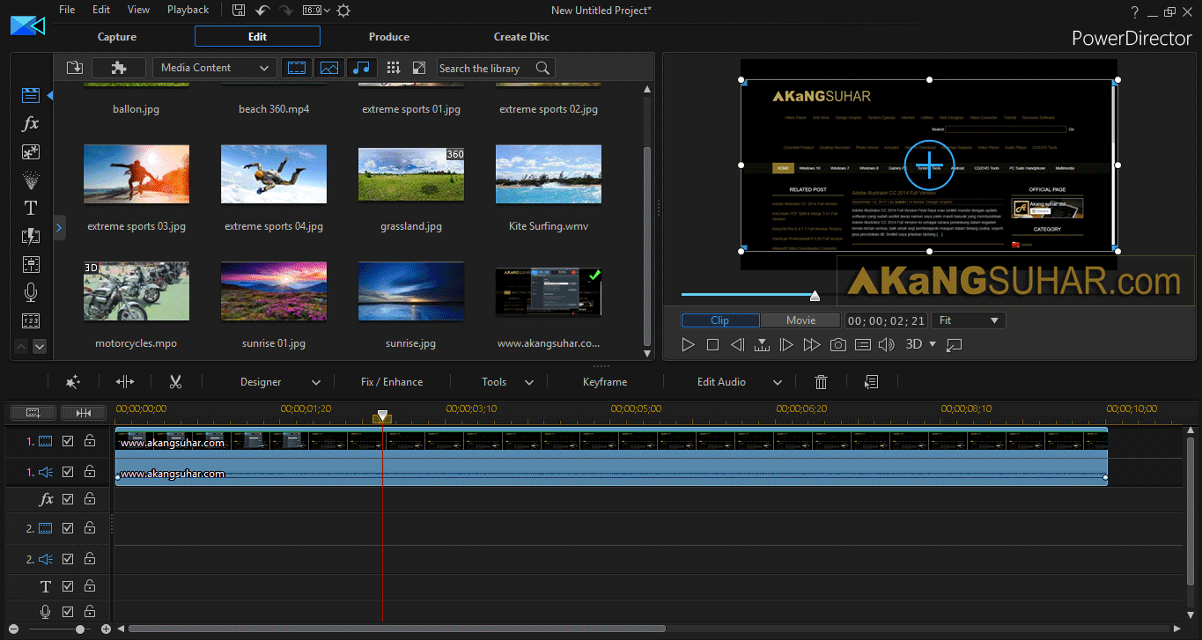Open the 16:9 aspect ratio dropdown

click(x=316, y=11)
